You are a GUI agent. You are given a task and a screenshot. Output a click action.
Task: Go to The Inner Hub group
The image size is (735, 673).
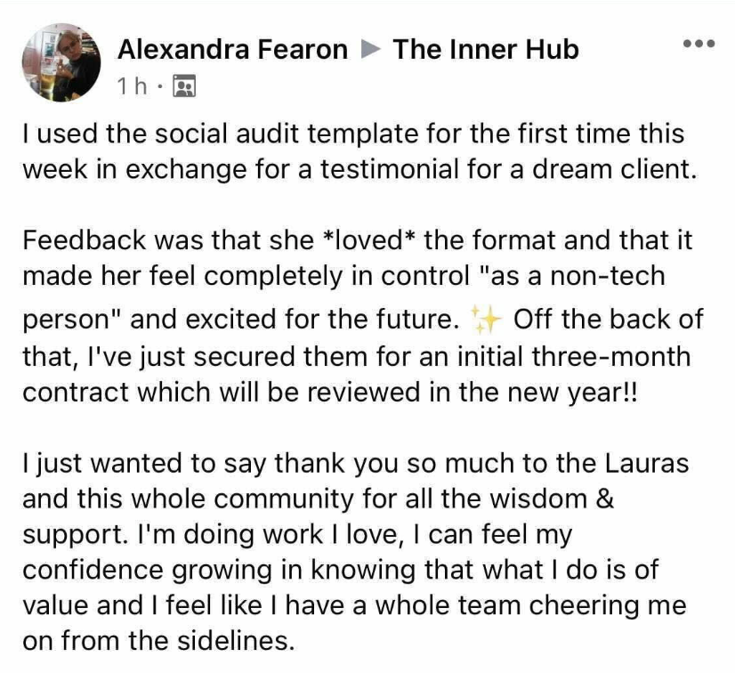(486, 50)
